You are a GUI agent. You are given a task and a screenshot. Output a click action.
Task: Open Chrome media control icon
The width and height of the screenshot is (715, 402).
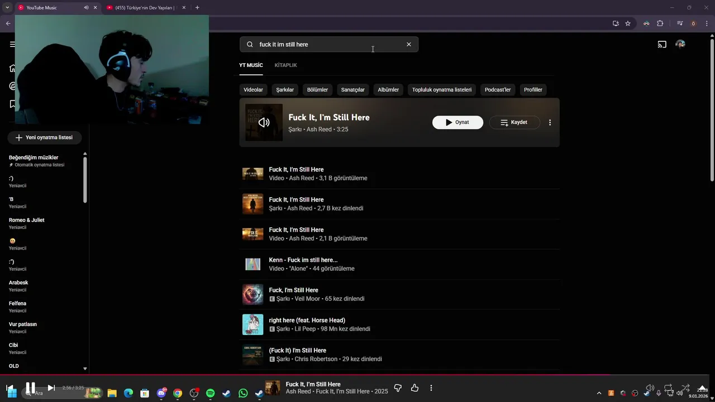pyautogui.click(x=680, y=23)
